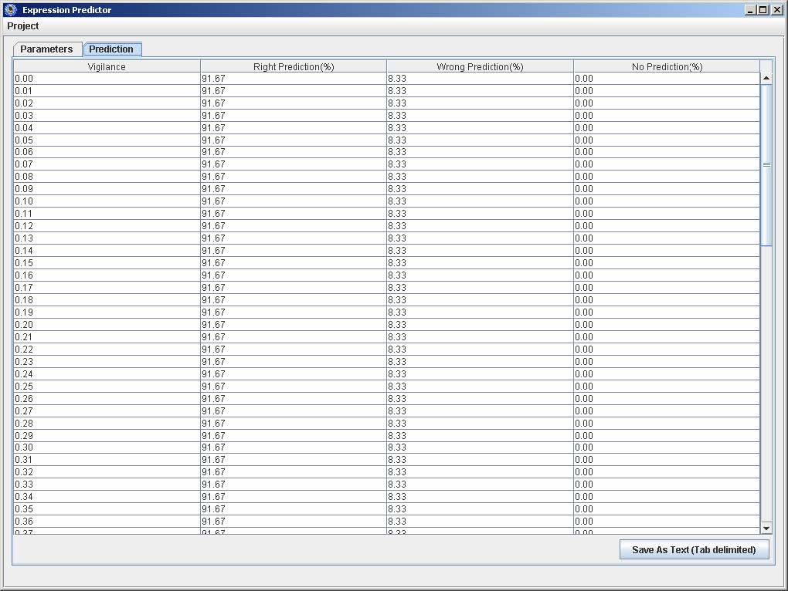Select vigilance cell 0.35
The width and height of the screenshot is (788, 591).
107,508
